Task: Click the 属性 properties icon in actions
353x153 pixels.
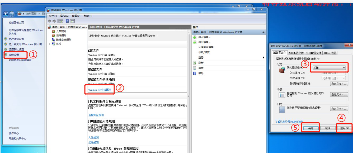Action: [x=195, y=68]
